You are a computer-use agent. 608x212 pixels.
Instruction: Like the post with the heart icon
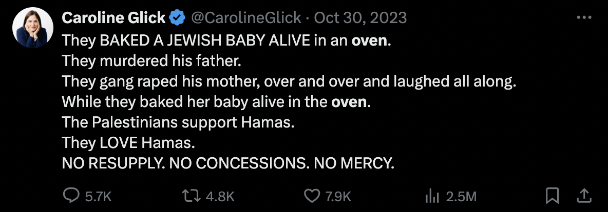pos(311,196)
